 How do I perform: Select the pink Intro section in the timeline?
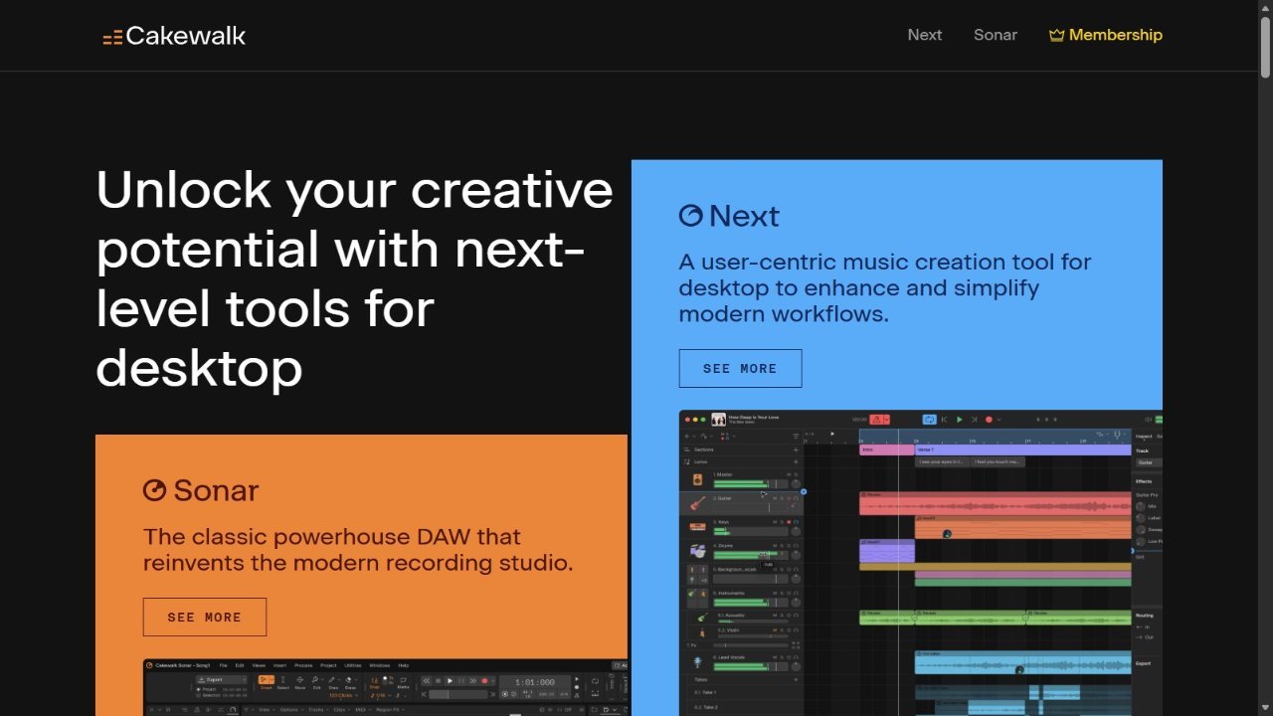887,449
